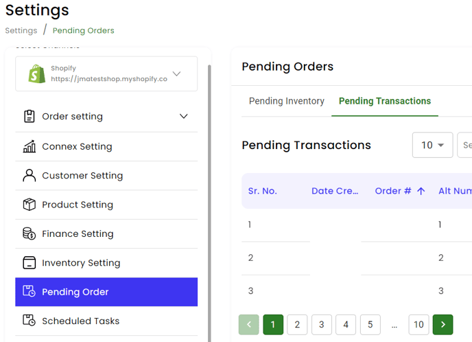Image resolution: width=472 pixels, height=342 pixels.
Task: Select the highlighted Pending Order item
Action: [106, 292]
